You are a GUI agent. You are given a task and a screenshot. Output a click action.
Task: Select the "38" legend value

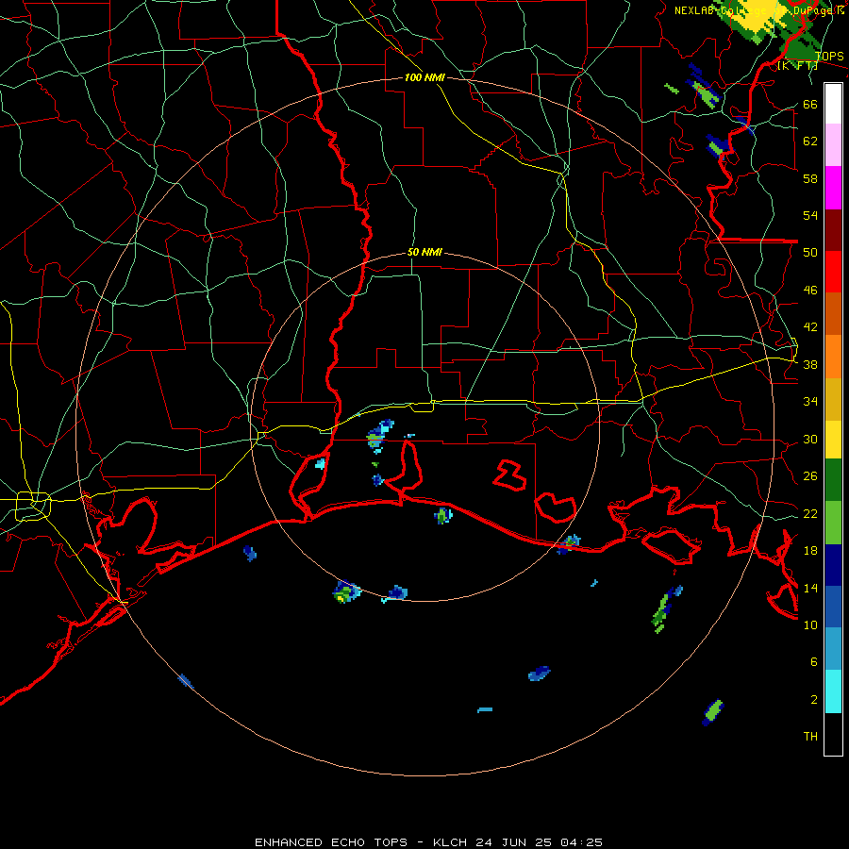(810, 365)
